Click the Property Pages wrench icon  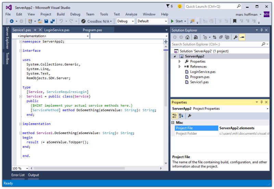189,116
